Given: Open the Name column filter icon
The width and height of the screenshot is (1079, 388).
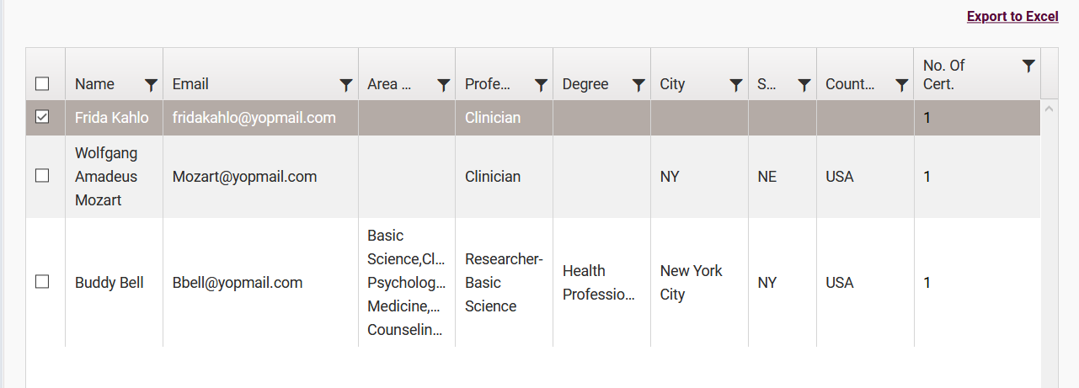Looking at the screenshot, I should coord(151,84).
